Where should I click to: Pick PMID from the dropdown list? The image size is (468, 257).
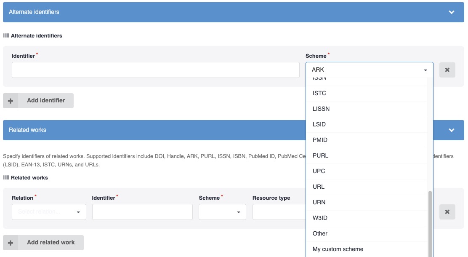[320, 140]
